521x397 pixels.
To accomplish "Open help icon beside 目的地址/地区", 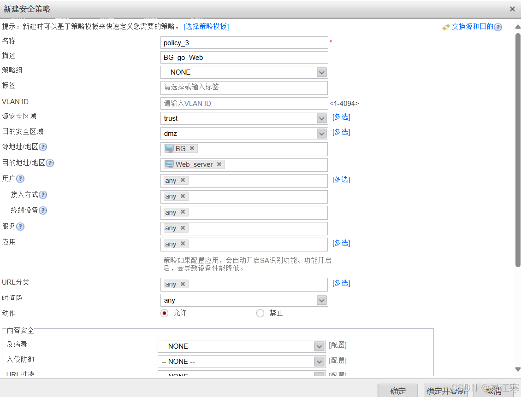I will click(x=50, y=163).
